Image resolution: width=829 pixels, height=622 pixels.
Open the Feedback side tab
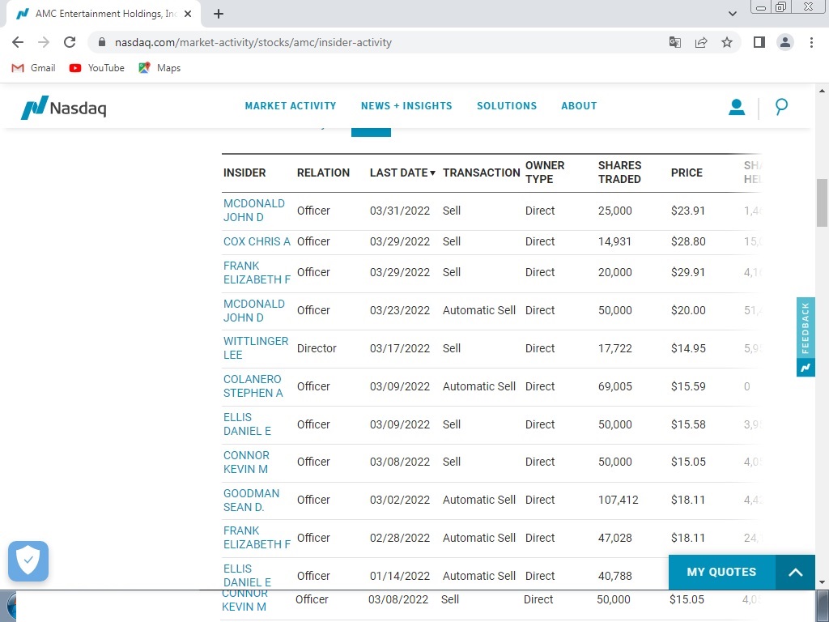point(806,337)
